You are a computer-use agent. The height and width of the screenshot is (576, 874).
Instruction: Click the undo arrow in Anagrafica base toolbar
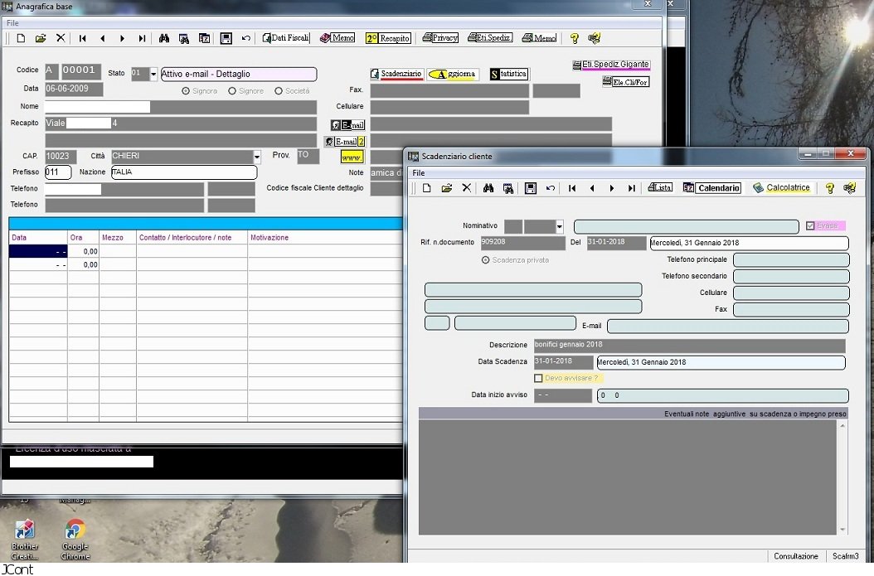(x=246, y=38)
